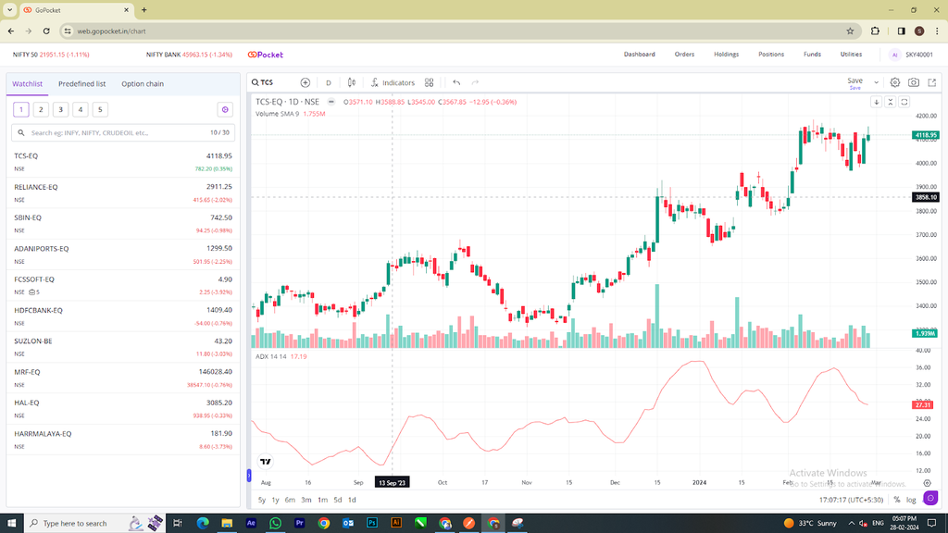Open the Funds page
948x533 pixels.
click(812, 55)
